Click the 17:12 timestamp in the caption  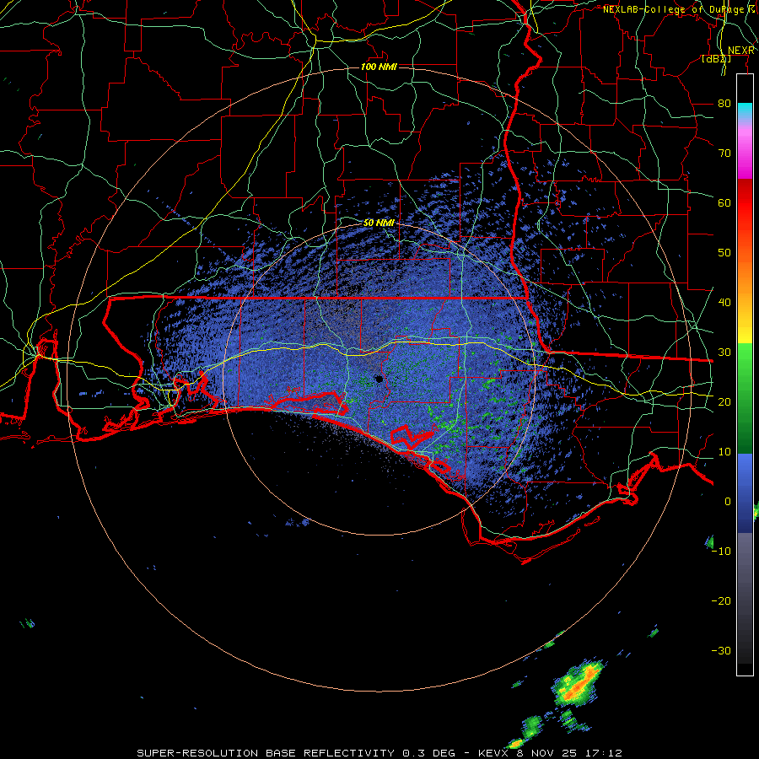(x=603, y=753)
